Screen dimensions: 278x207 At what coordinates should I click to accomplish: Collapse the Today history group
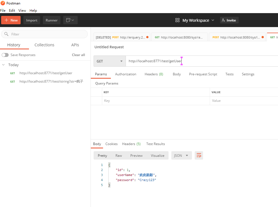[x=3, y=65]
